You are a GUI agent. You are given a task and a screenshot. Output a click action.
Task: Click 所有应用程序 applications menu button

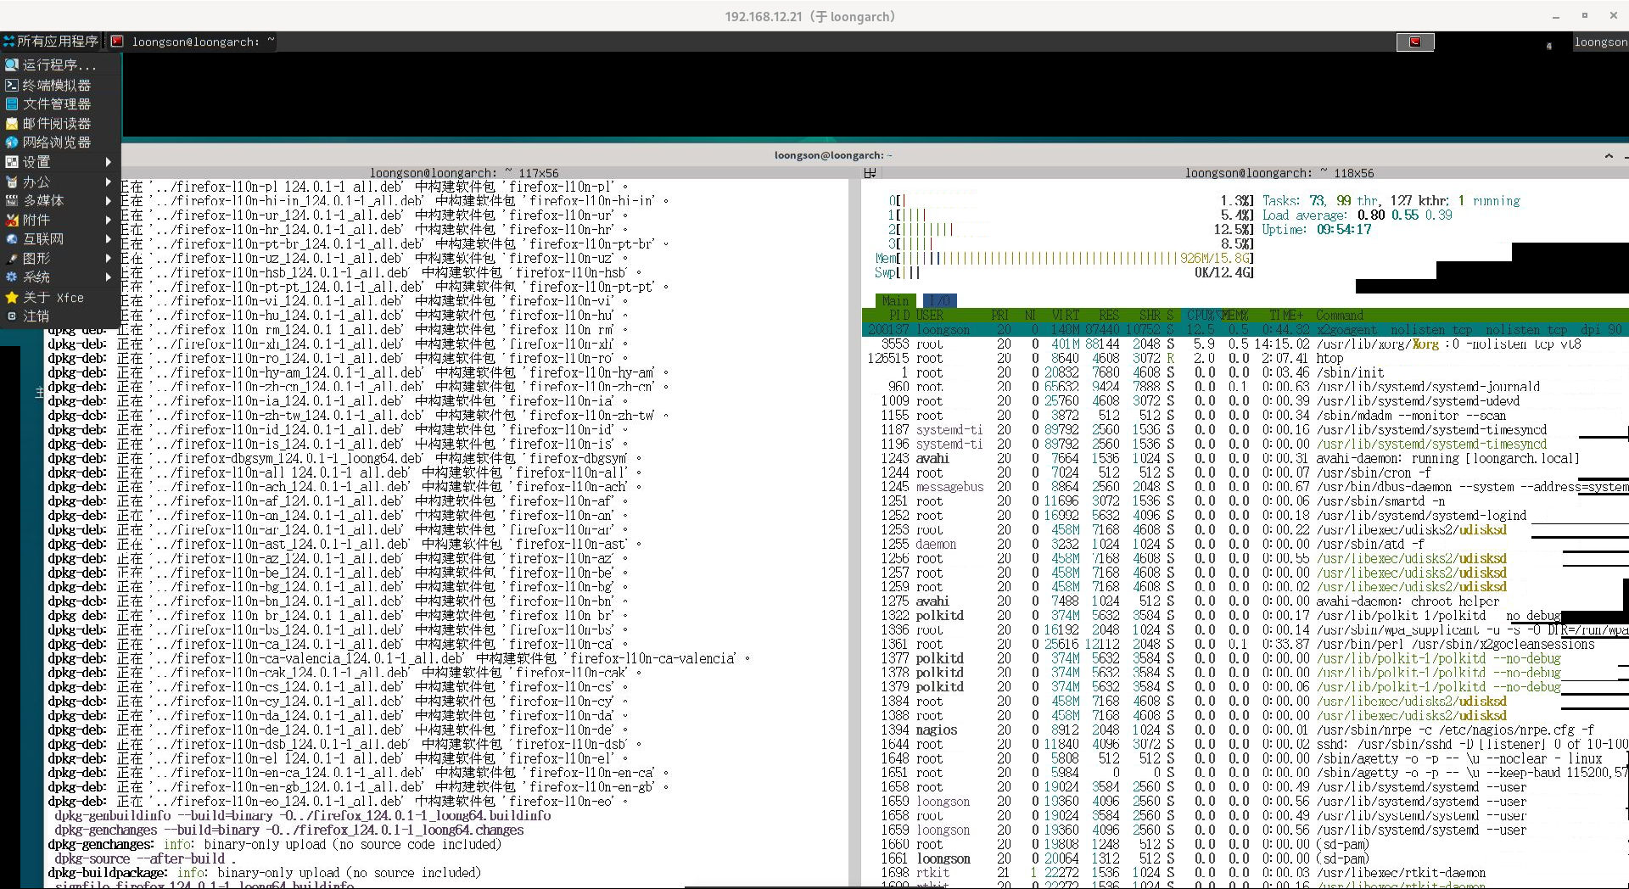coord(51,41)
